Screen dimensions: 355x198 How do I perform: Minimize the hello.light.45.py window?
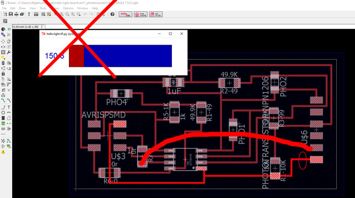159,34
